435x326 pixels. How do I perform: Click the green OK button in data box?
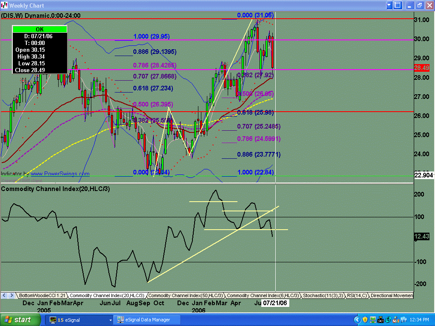(40, 29)
